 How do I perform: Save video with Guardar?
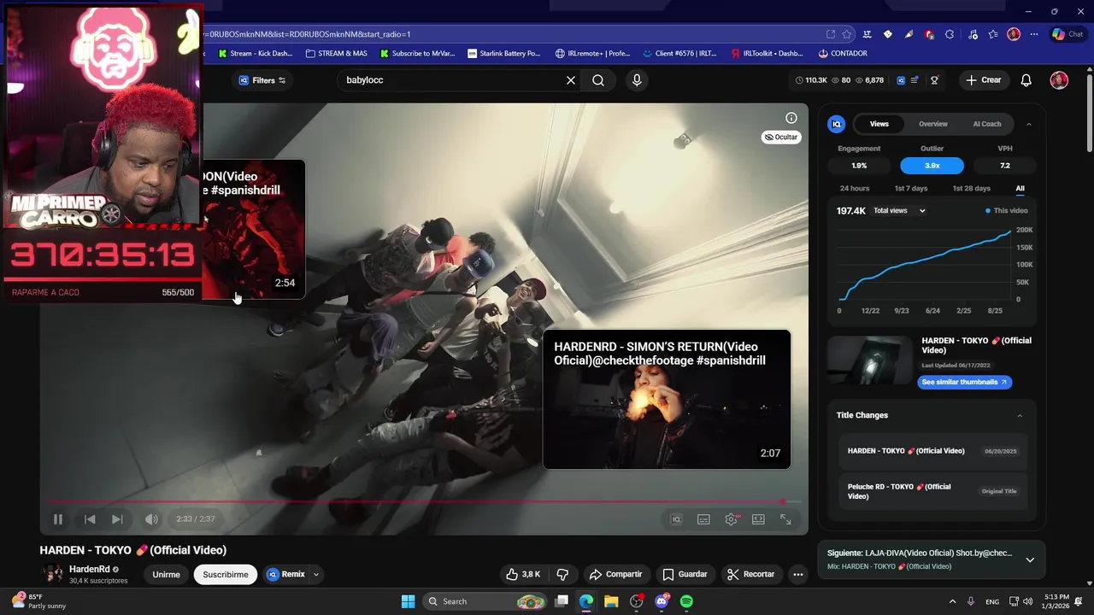pos(685,574)
